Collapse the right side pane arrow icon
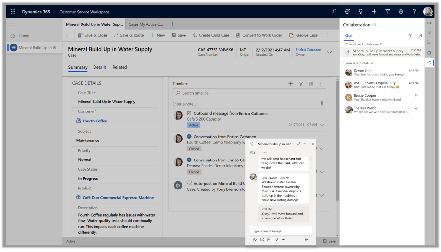441x252 pixels. click(x=429, y=23)
